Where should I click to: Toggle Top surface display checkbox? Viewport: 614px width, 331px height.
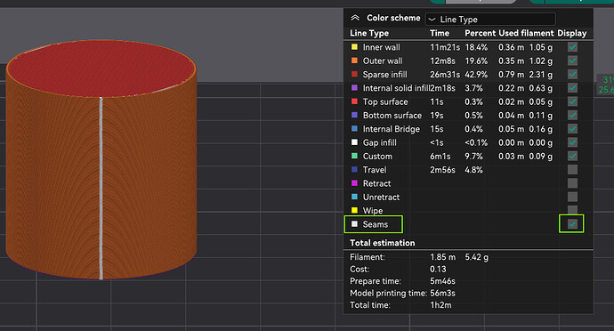point(572,101)
